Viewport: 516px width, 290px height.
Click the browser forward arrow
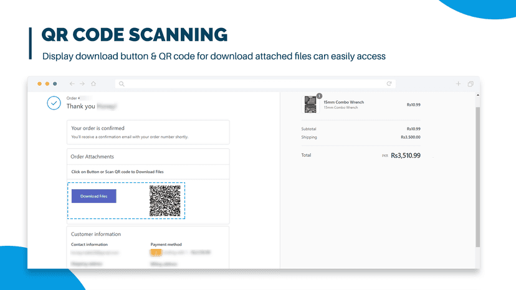(82, 84)
